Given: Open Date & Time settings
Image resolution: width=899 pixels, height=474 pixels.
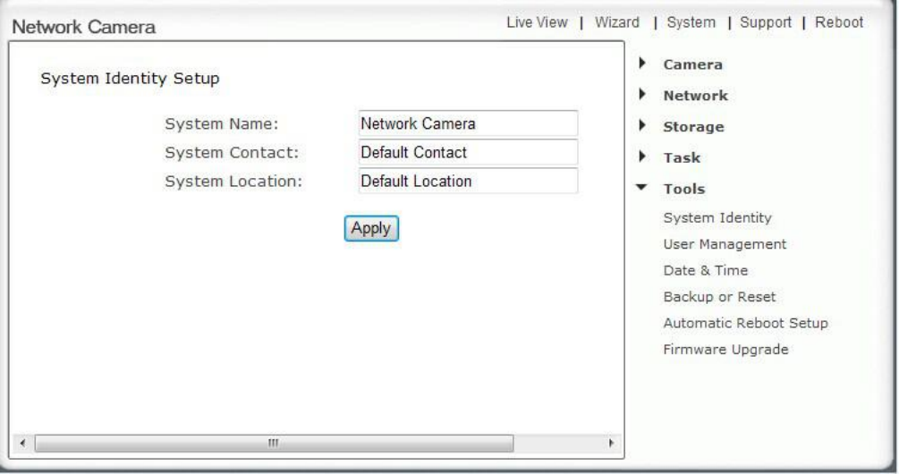Looking at the screenshot, I should [x=705, y=270].
